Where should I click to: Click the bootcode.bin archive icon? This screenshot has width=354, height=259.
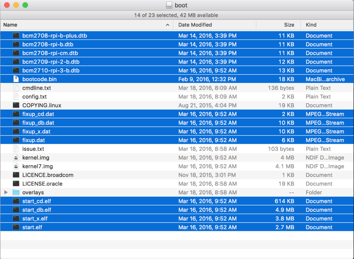[x=16, y=79]
